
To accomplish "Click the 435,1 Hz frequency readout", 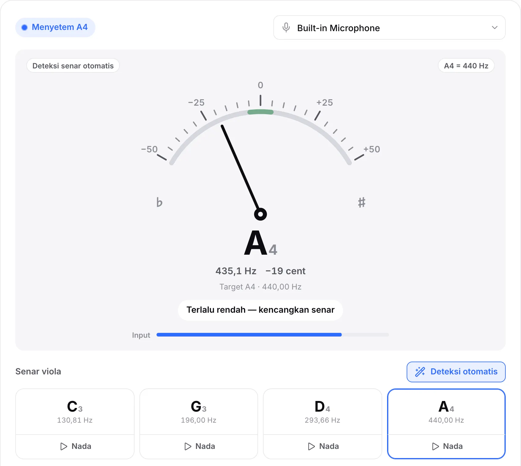I will click(236, 271).
